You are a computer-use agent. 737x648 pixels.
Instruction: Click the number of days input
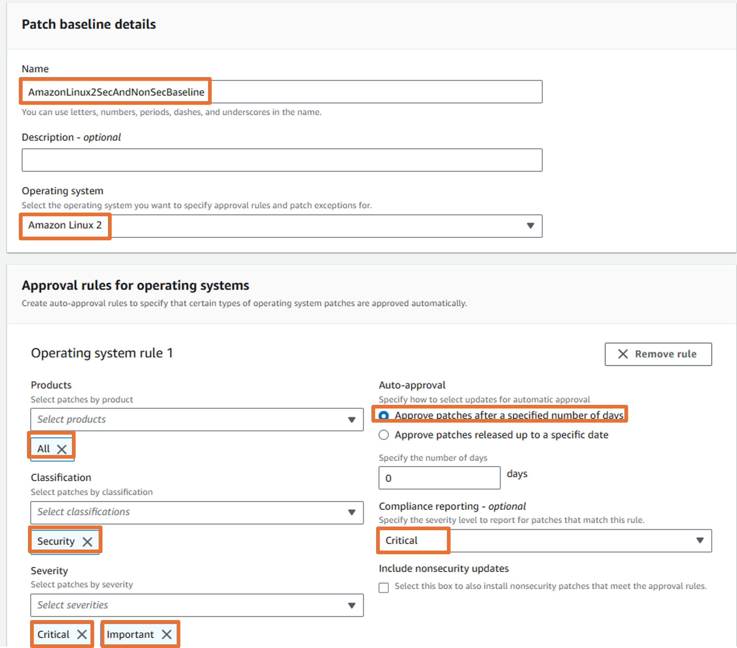coord(439,478)
